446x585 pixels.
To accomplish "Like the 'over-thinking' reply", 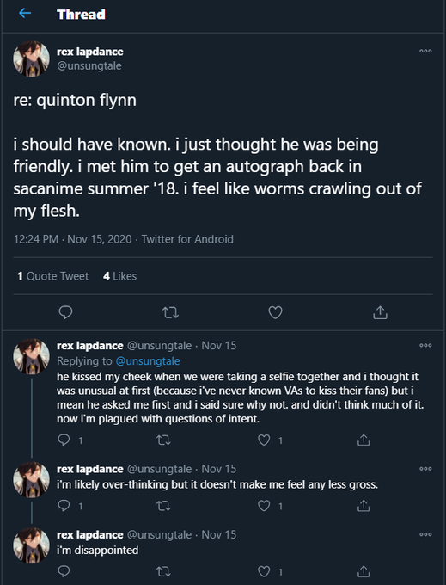I will click(x=264, y=506).
